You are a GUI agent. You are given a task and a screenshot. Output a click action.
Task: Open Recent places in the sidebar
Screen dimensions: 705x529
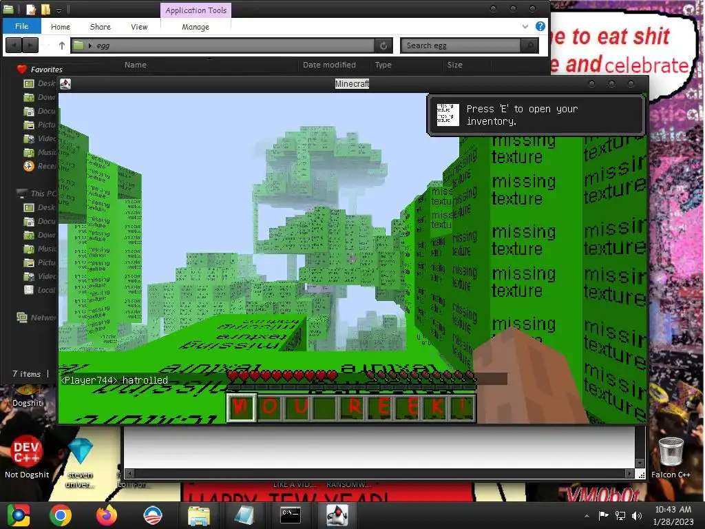point(39,166)
